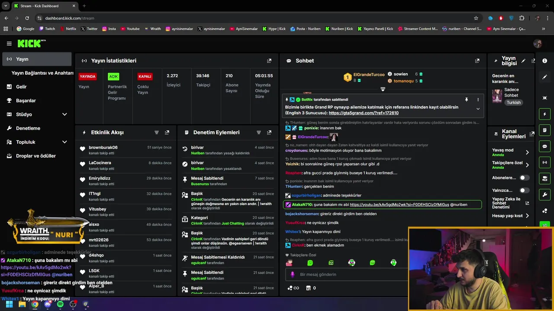Open the hamburger menu beside the Kick logo
This screenshot has width=554, height=311.
coord(9,44)
